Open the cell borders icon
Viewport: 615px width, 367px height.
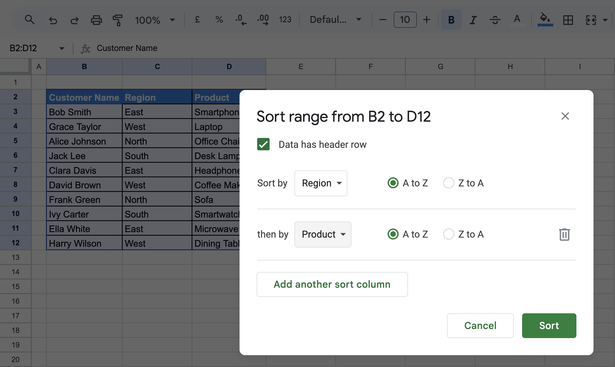pyautogui.click(x=568, y=20)
